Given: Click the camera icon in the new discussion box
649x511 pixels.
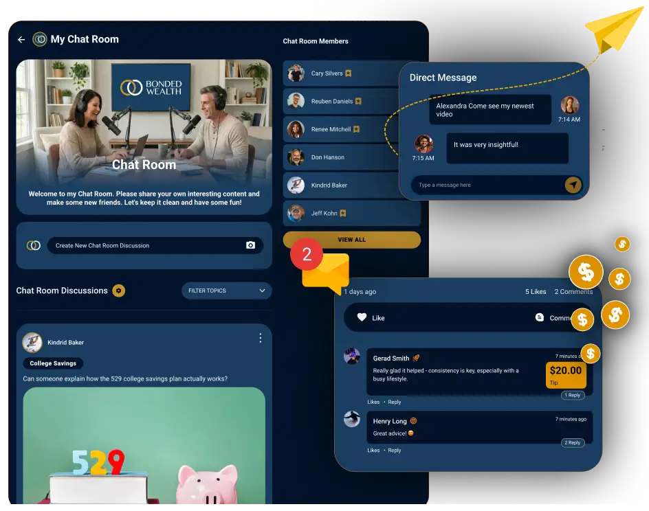Looking at the screenshot, I should pyautogui.click(x=250, y=245).
